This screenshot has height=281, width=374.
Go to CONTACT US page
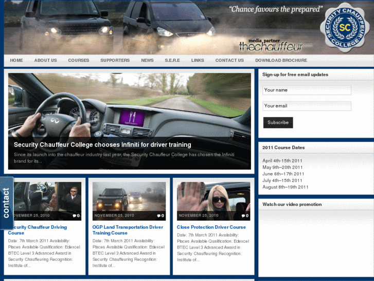pyautogui.click(x=229, y=60)
